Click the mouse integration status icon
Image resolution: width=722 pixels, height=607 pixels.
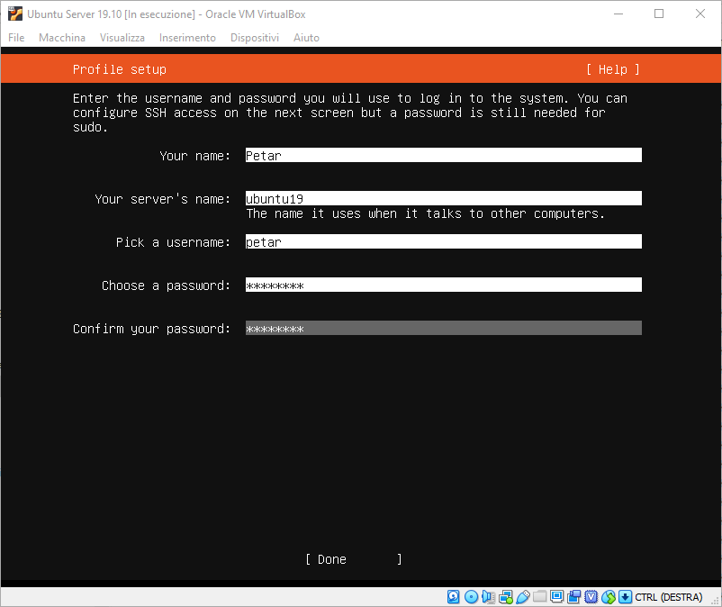tap(609, 597)
